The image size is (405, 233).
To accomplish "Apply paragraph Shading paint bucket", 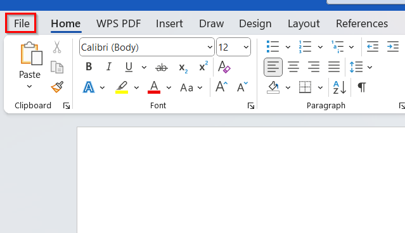I will [273, 87].
